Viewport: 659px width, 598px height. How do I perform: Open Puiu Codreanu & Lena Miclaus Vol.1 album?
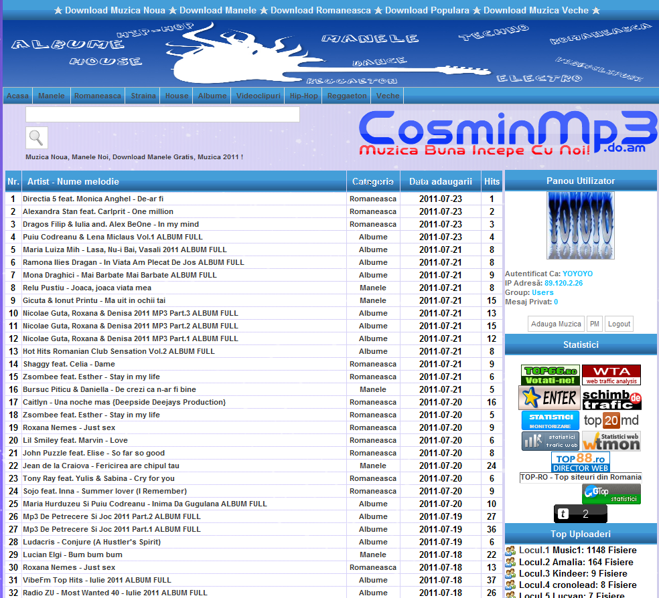pos(113,237)
